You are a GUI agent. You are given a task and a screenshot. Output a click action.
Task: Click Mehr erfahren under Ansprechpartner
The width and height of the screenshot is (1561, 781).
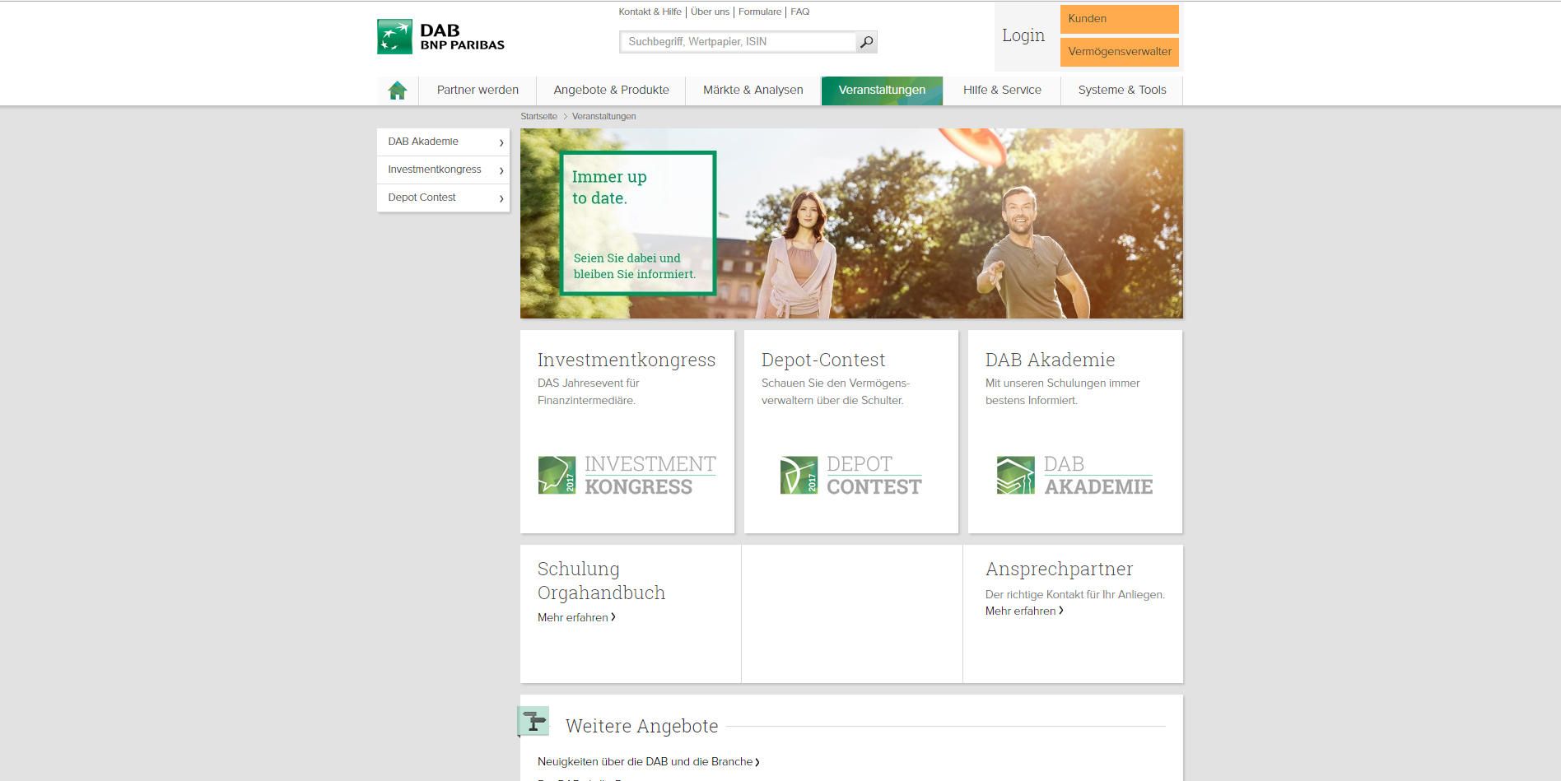[x=1024, y=611]
